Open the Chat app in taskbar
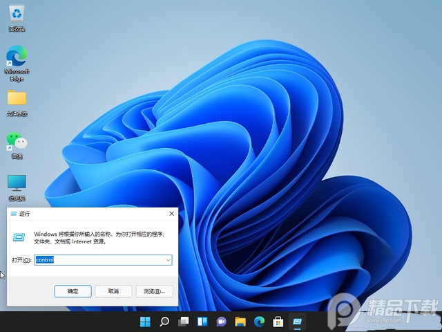 [x=222, y=321]
